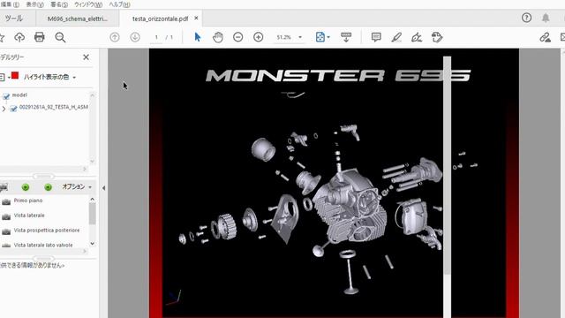Click the fit page icon

320,37
